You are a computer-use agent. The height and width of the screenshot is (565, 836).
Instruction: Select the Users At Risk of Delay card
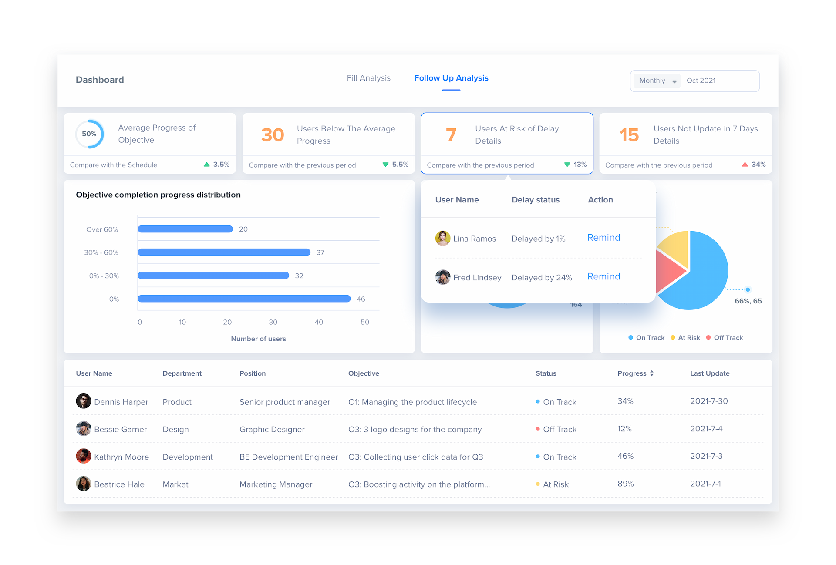(x=507, y=143)
